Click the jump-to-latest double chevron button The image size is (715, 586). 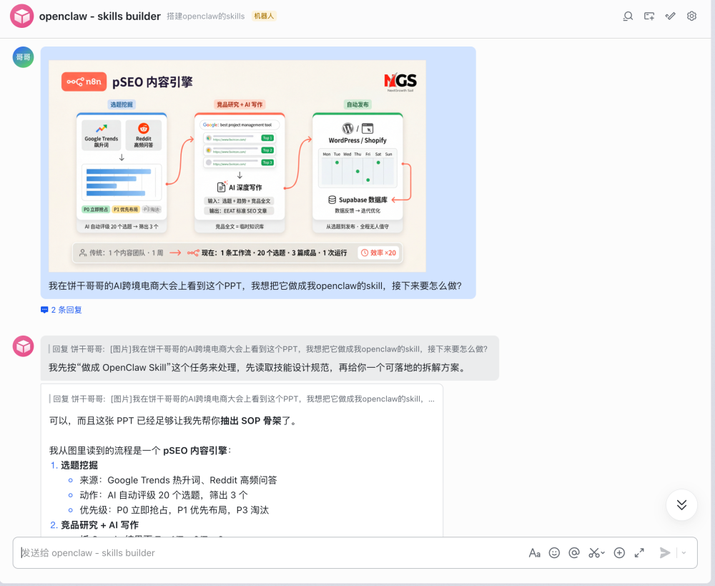pos(681,504)
